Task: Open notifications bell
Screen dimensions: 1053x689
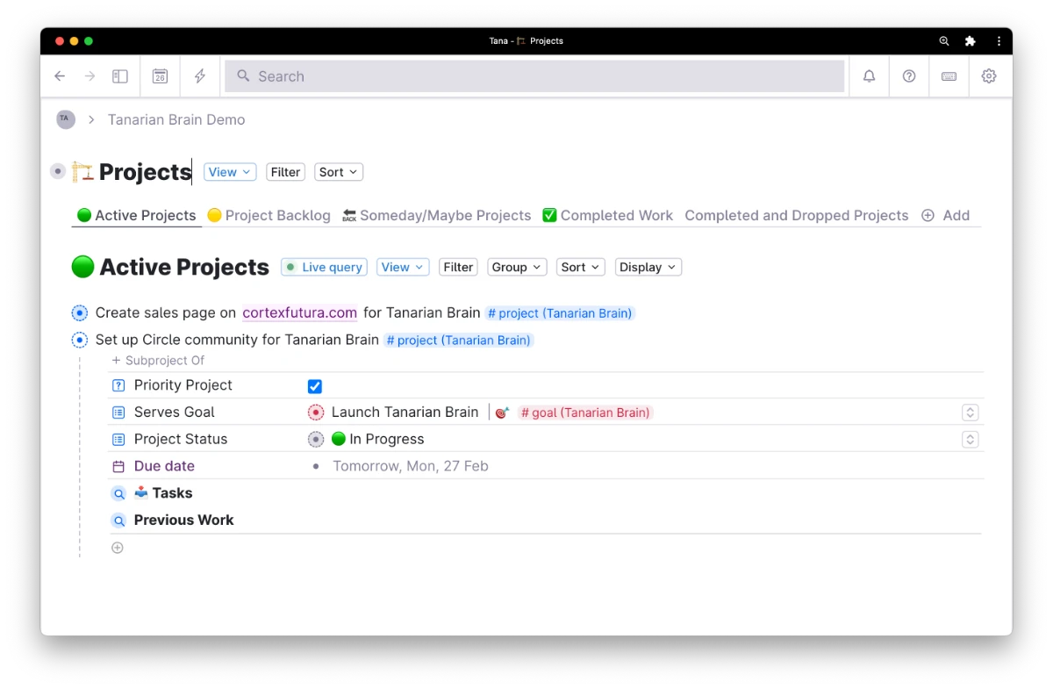Action: pyautogui.click(x=869, y=76)
